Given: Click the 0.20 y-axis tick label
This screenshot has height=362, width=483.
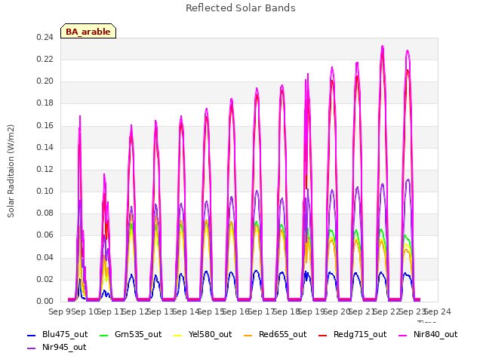Looking at the screenshot, I should [x=45, y=81].
